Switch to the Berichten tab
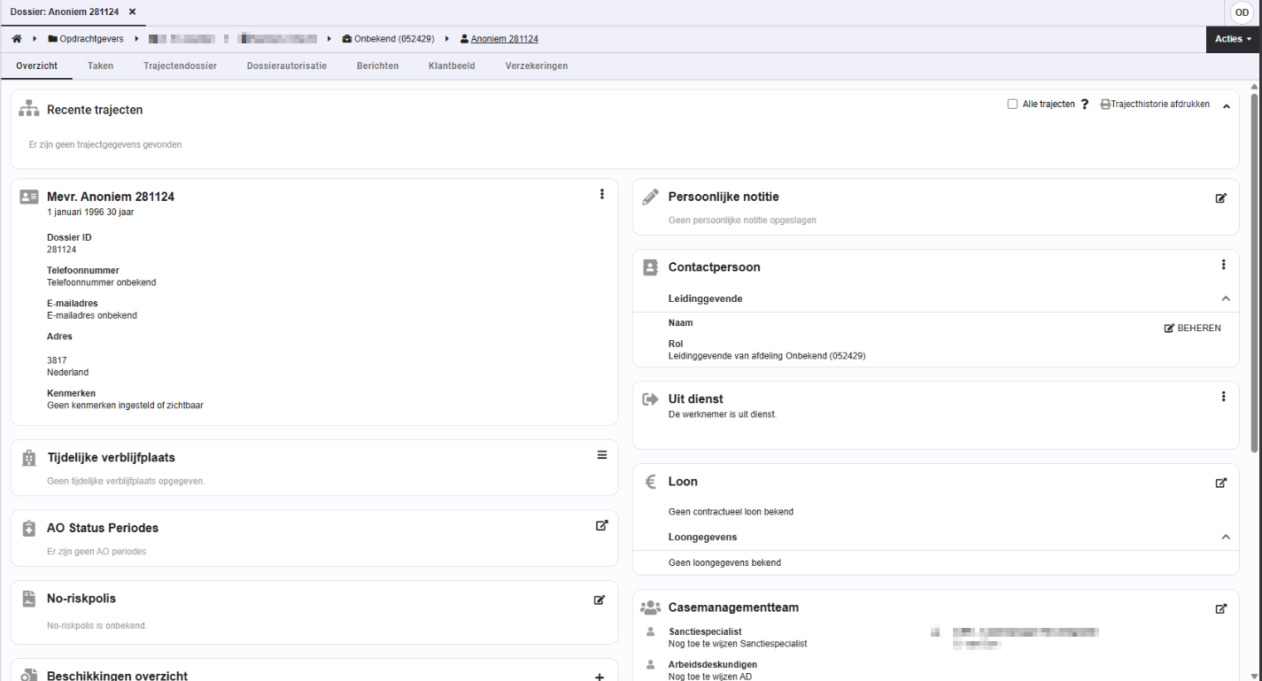This screenshot has width=1262, height=681. 377,66
